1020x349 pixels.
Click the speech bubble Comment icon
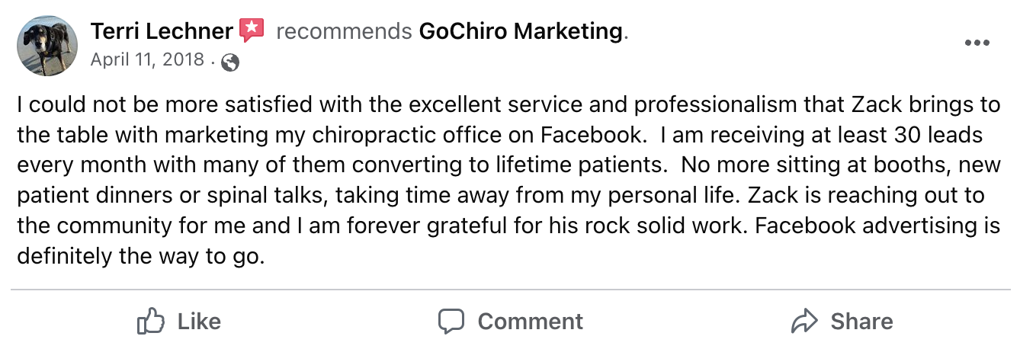pyautogui.click(x=451, y=322)
